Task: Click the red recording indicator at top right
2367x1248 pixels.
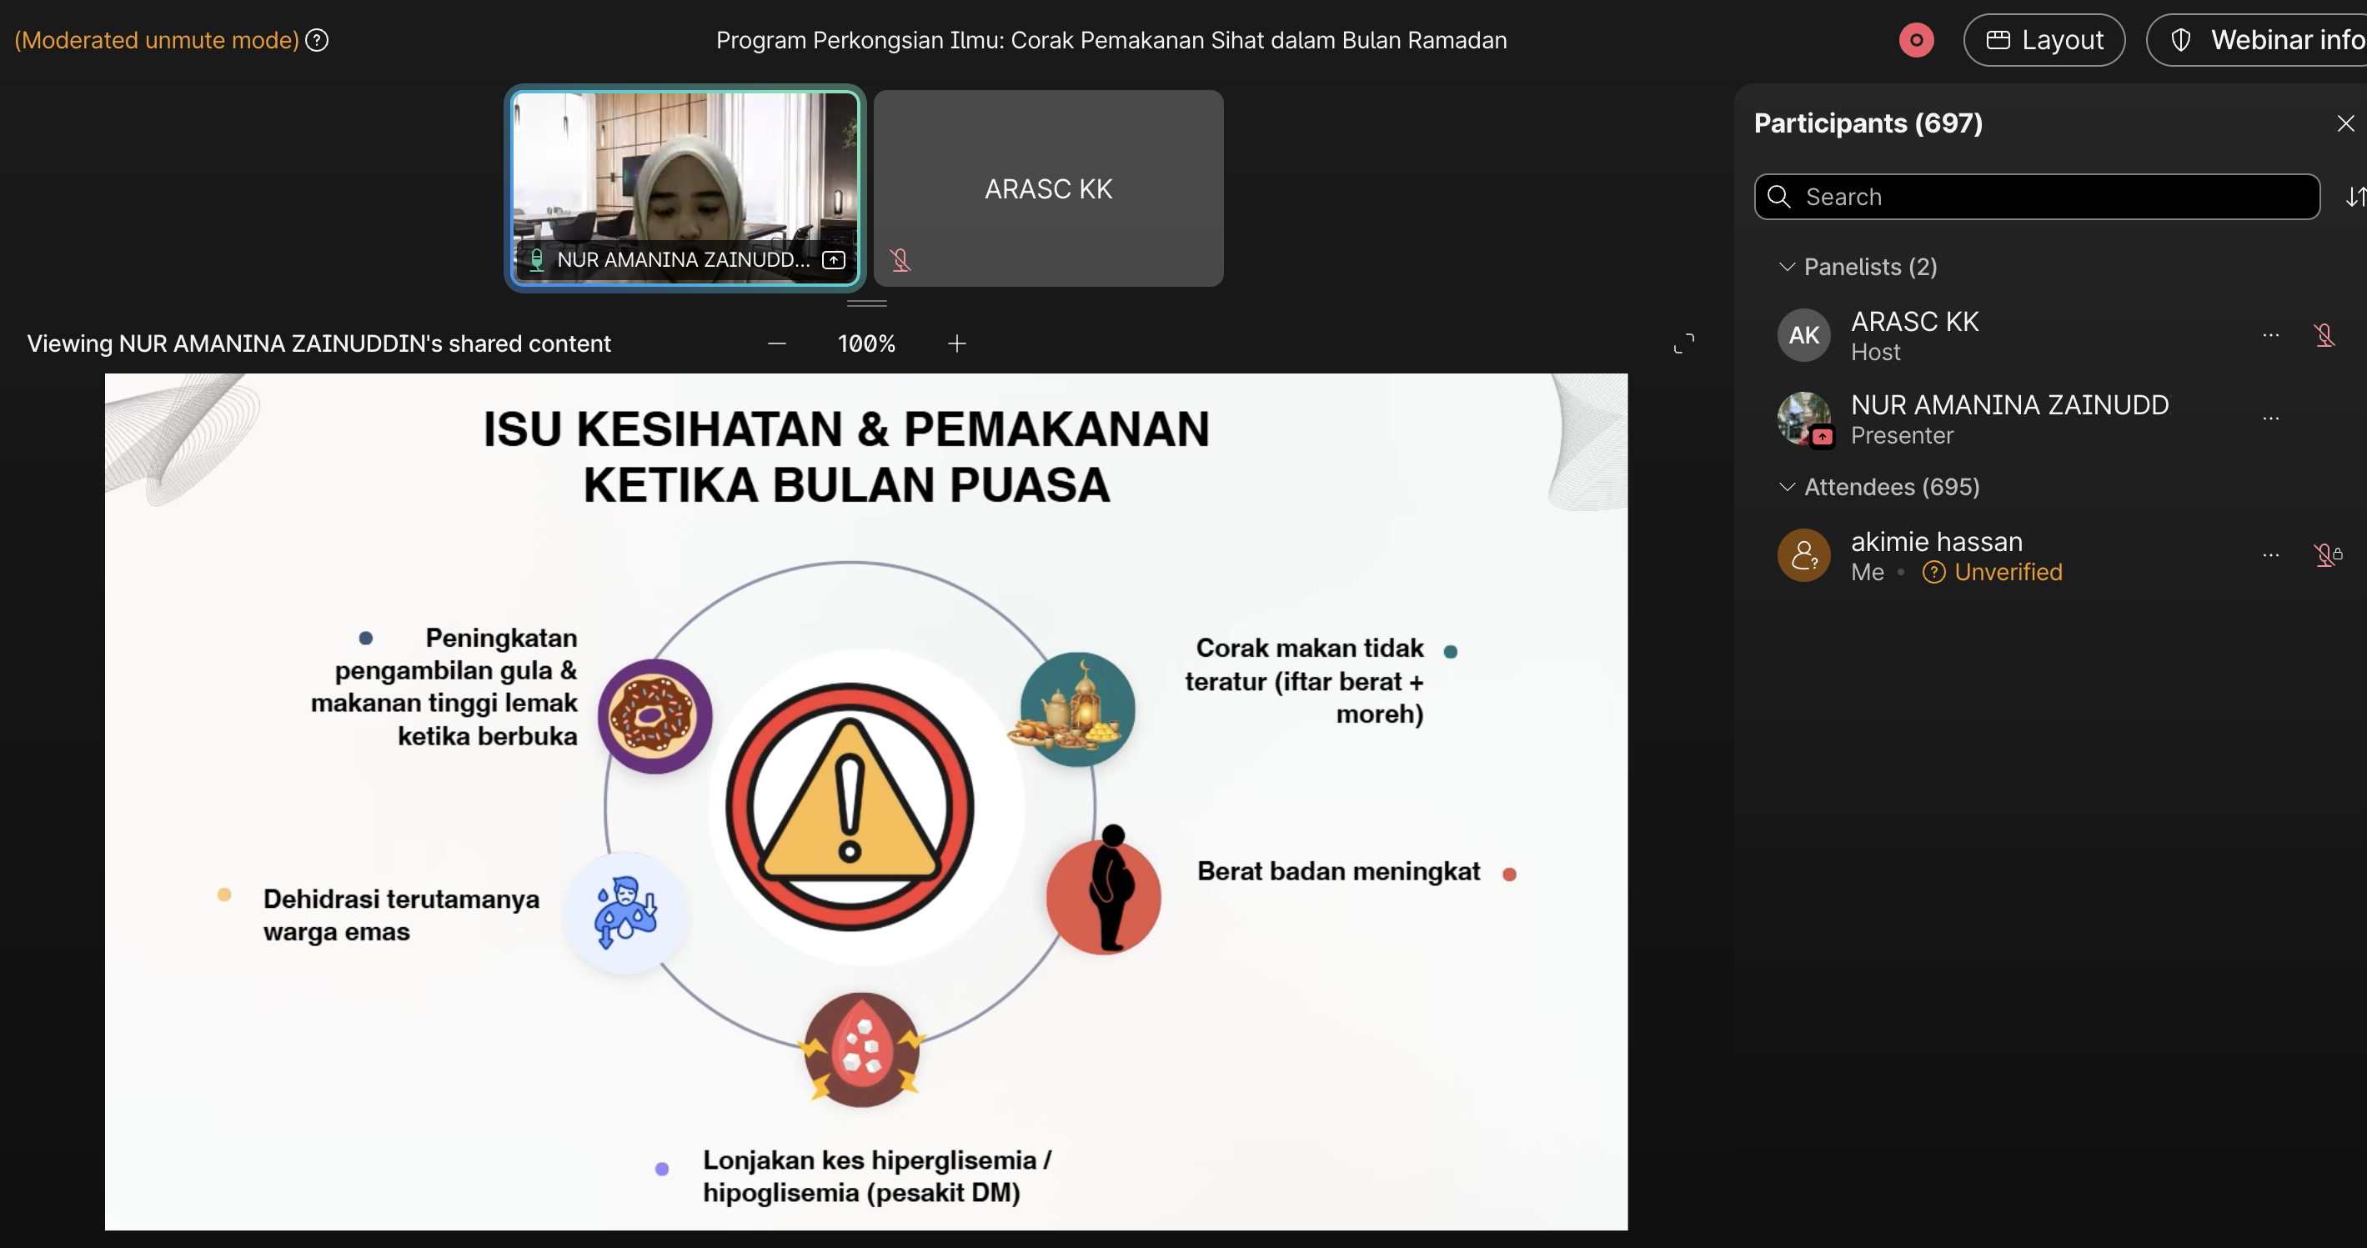Action: coord(1917,39)
